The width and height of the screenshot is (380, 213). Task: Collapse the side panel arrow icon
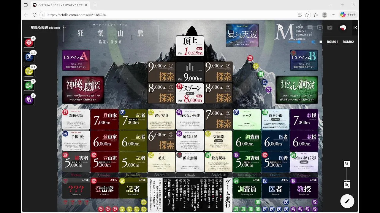[x=355, y=28]
